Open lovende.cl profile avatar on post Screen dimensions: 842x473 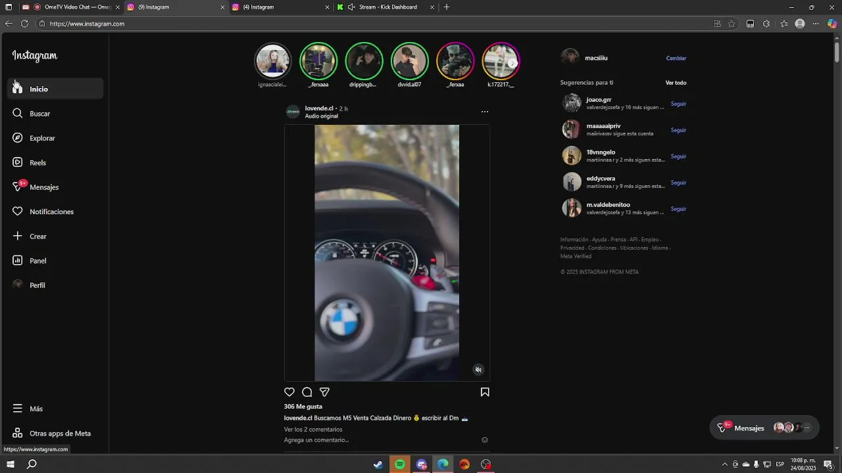point(293,112)
